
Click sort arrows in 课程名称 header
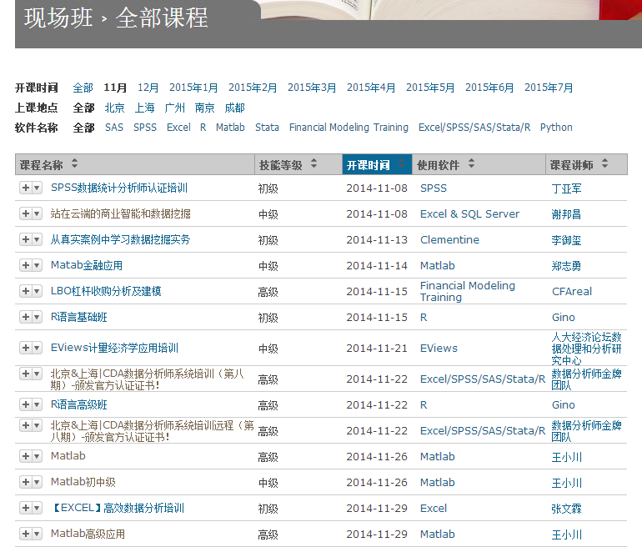pos(74,164)
